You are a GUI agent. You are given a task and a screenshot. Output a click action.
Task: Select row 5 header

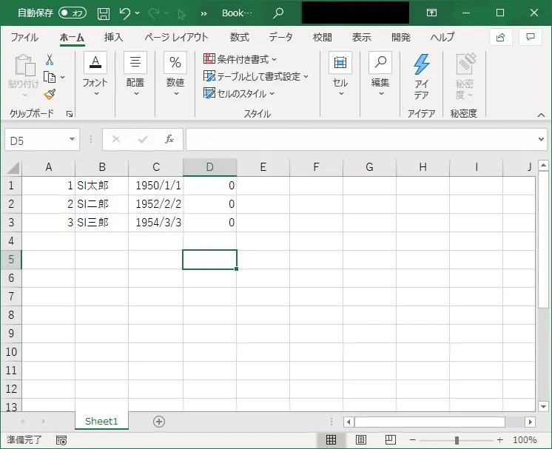click(x=11, y=260)
